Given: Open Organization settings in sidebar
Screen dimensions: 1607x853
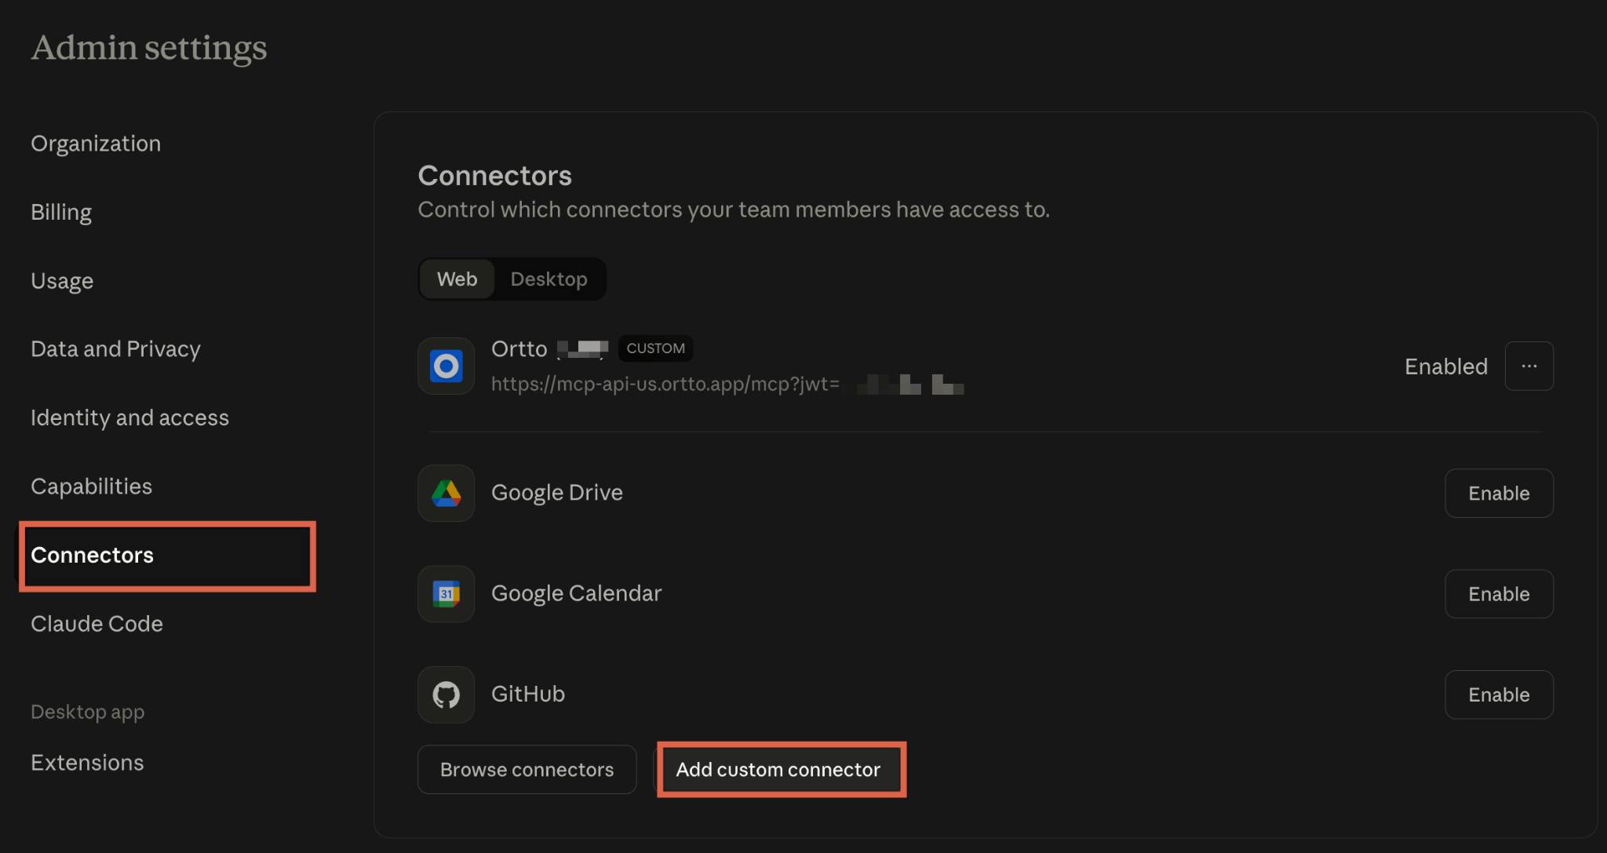Looking at the screenshot, I should [96, 144].
